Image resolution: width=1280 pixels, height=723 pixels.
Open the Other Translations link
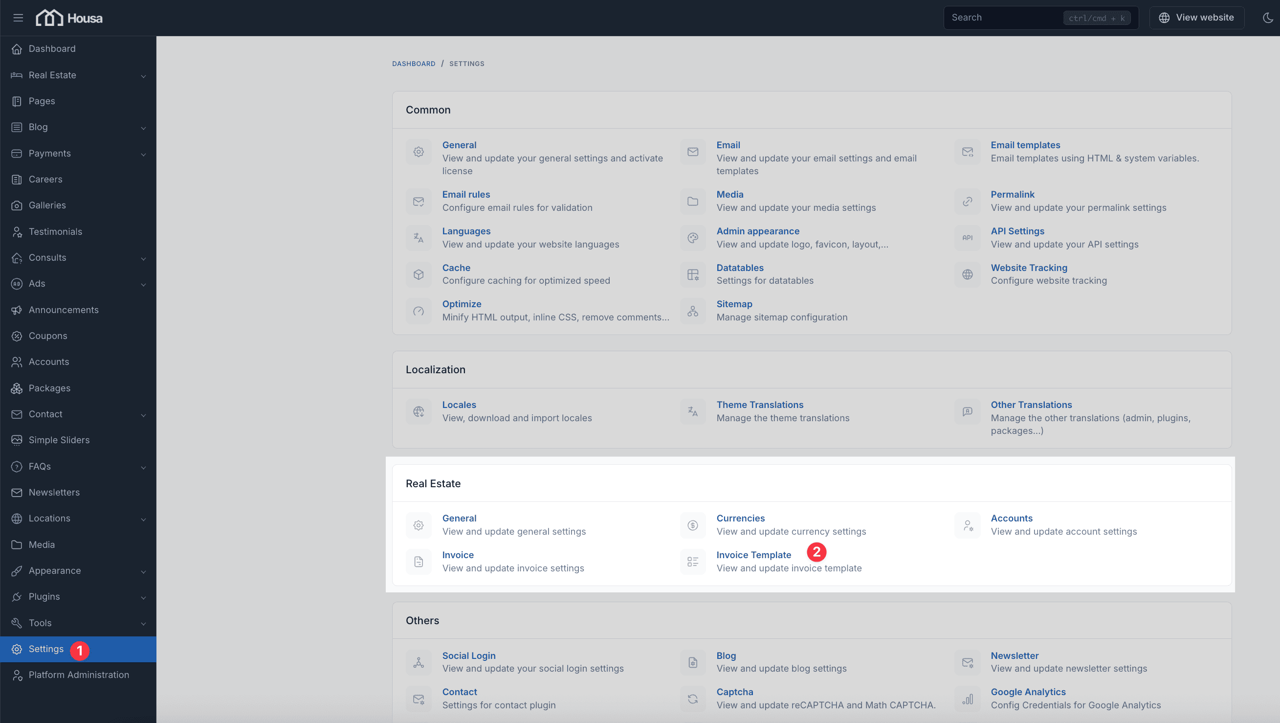pos(1031,405)
